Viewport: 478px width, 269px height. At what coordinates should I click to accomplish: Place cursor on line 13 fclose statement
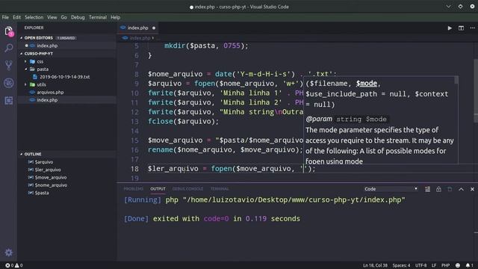183,121
